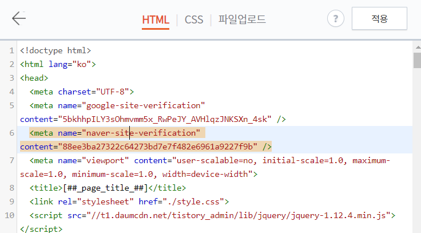This screenshot has width=421, height=233.
Task: Click the closing </script> tag
Action: (41, 229)
